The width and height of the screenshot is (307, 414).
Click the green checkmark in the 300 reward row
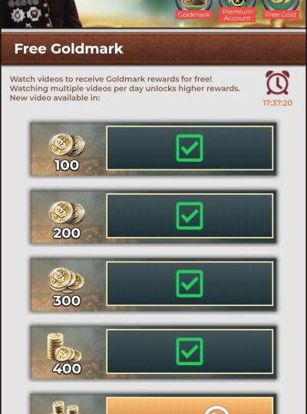pyautogui.click(x=190, y=284)
